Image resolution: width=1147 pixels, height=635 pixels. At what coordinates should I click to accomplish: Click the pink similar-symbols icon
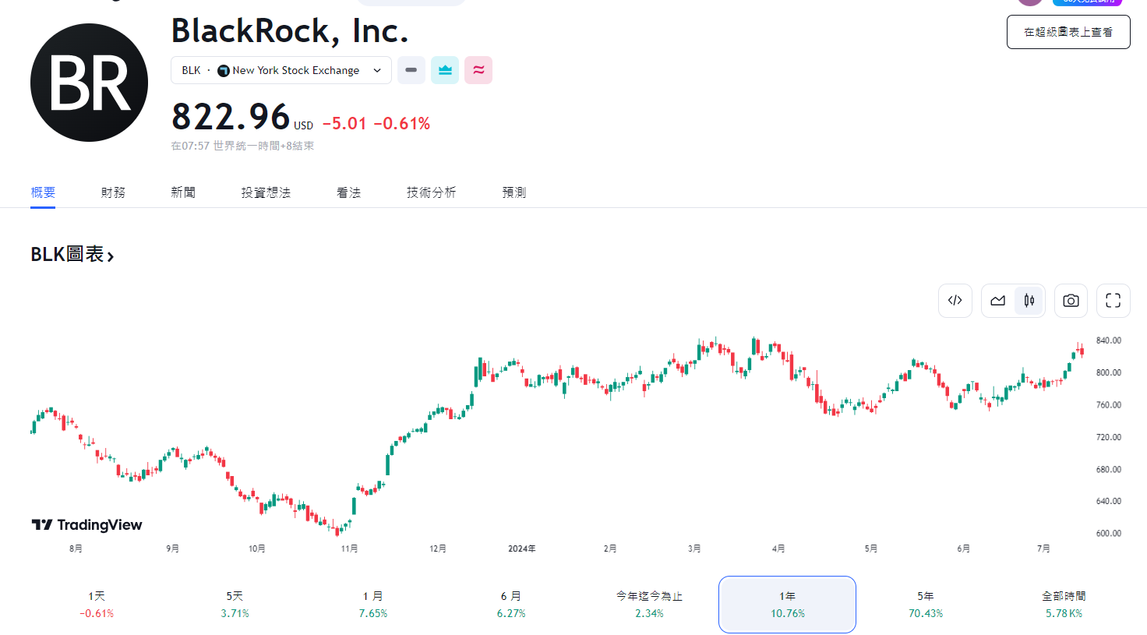tap(478, 70)
